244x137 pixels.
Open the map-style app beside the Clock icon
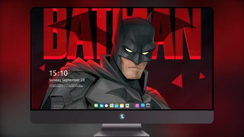pos(112,106)
